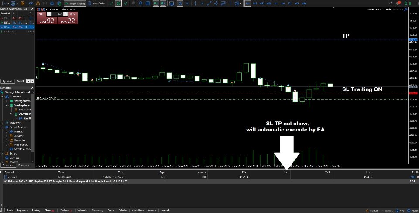Viewport: 419px width, 213px height.
Task: Select the trendline drawing tool
Action: pos(209,3)
